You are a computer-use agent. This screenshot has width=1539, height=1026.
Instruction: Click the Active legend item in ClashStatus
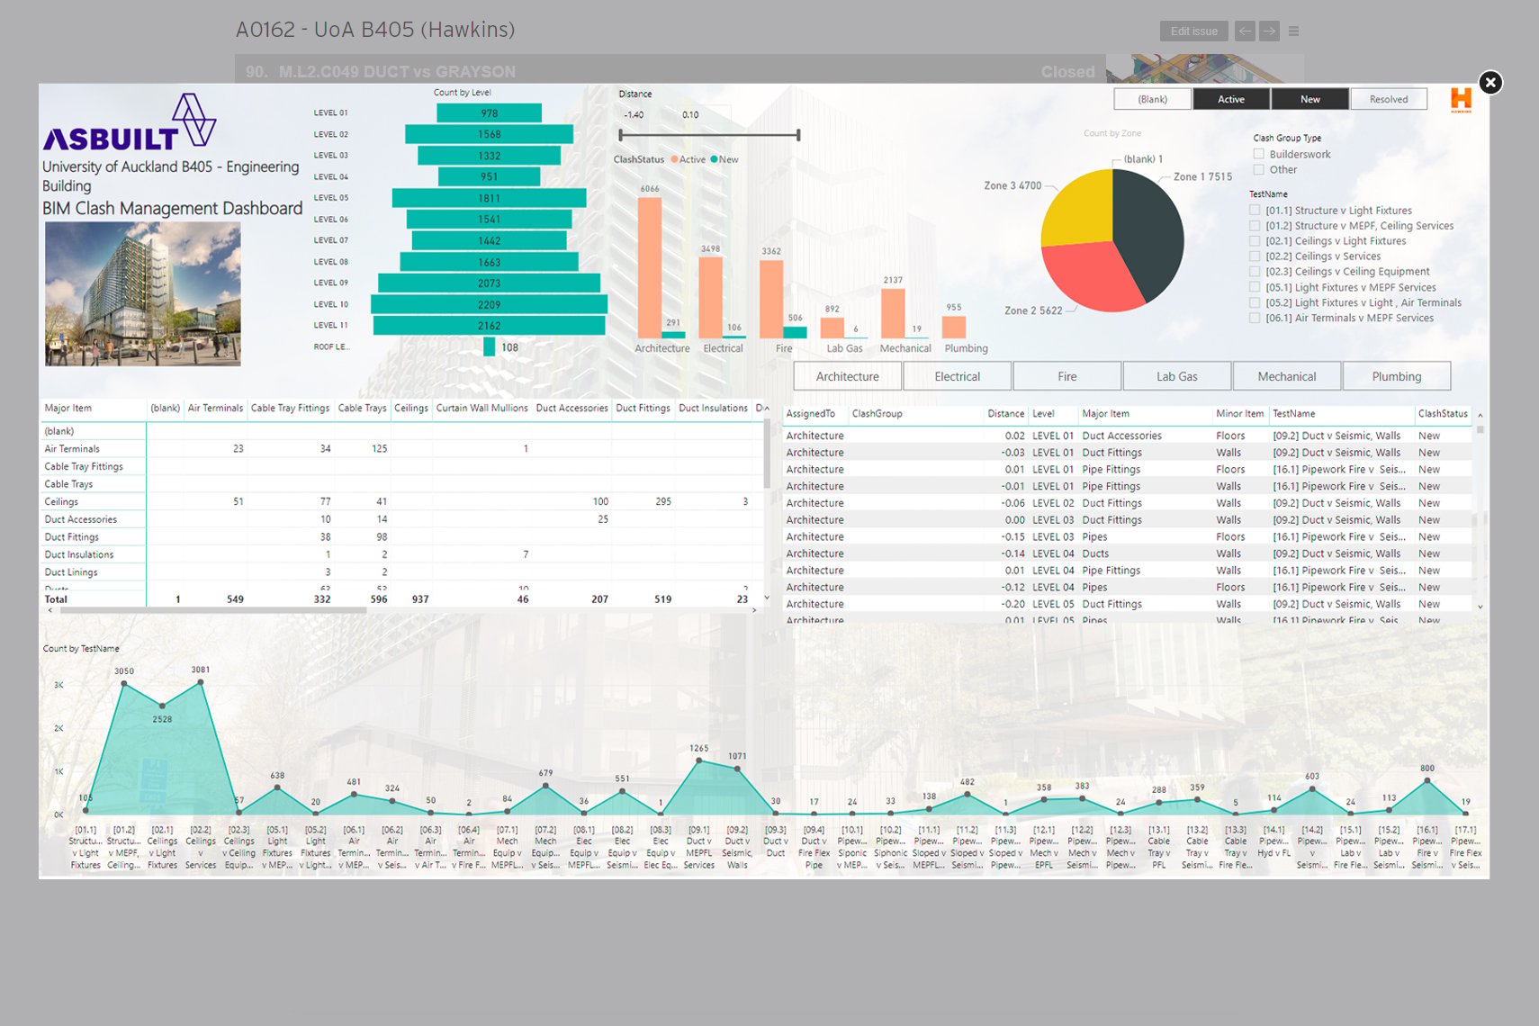click(688, 159)
